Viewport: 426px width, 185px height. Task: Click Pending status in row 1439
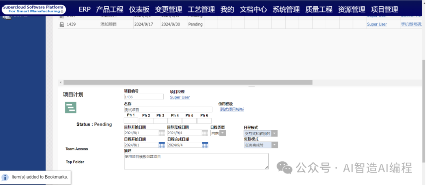point(196,24)
